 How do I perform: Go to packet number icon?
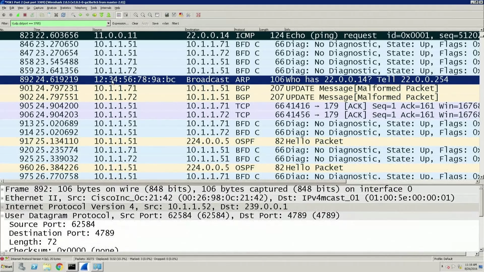(x=94, y=15)
